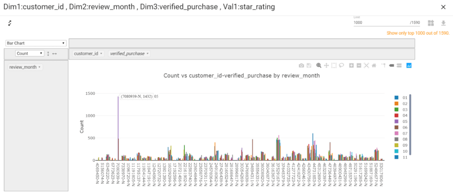453x194 pixels.
Task: Zoom in with the plus icon
Action: click(x=351, y=66)
